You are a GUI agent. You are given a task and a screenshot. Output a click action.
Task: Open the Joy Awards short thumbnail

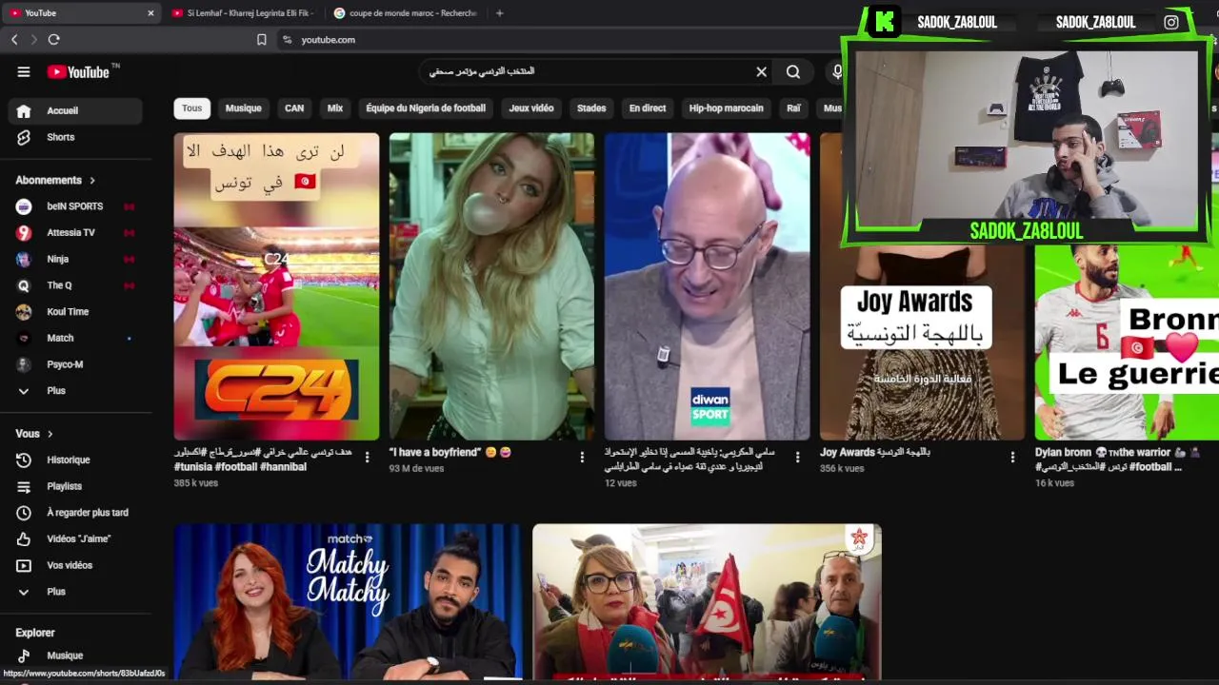pos(922,342)
